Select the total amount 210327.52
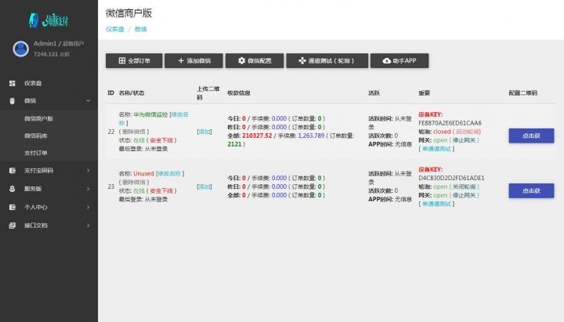 tap(257, 136)
